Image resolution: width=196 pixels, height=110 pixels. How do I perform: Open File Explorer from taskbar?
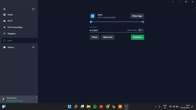point(89,107)
